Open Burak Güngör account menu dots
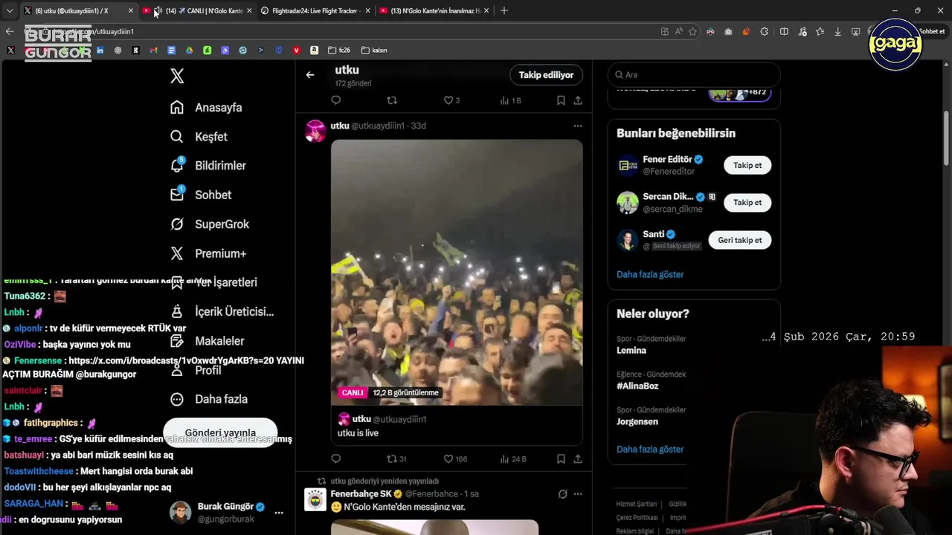Viewport: 952px width, 535px height. click(279, 513)
